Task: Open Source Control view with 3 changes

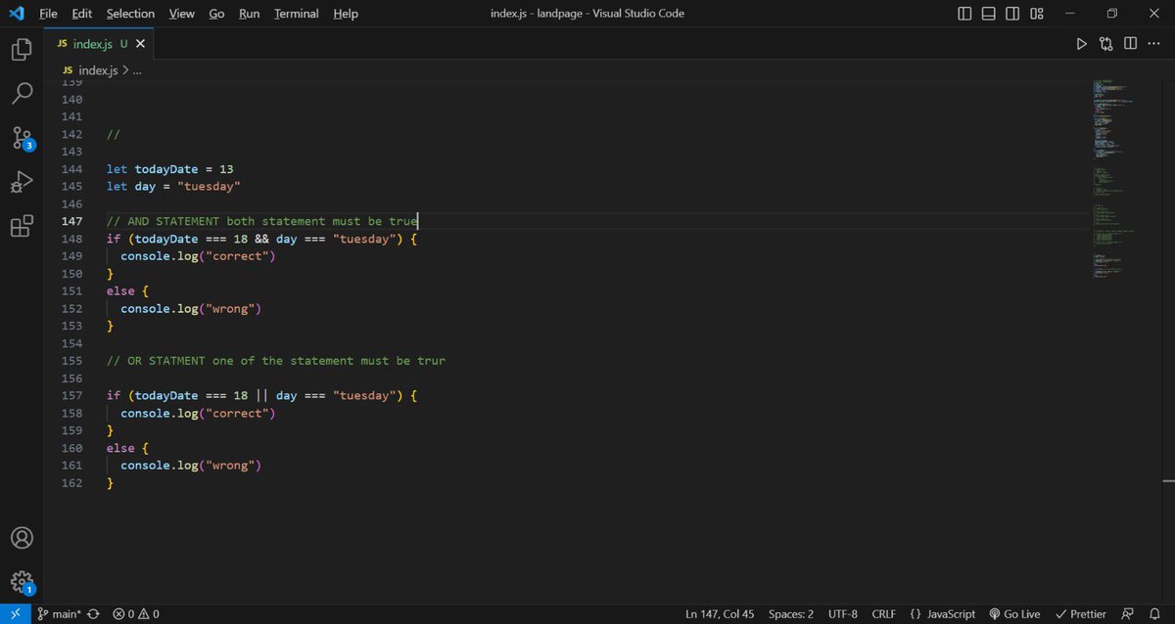Action: pos(22,138)
